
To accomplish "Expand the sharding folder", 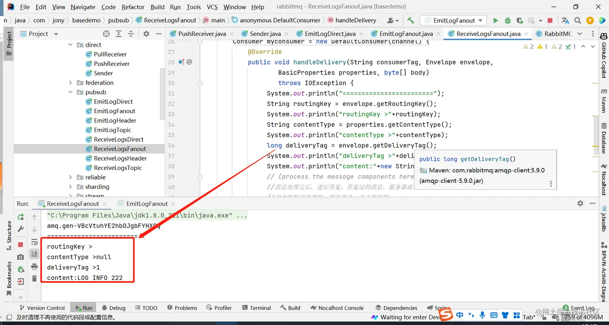I will coord(70,187).
